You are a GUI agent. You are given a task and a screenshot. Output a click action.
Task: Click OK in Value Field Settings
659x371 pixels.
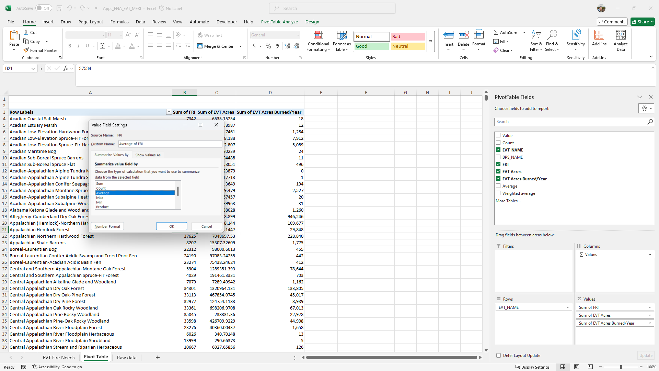point(172,226)
